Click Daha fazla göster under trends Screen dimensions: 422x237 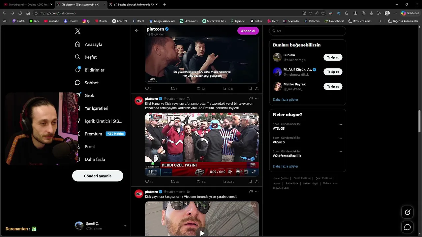286,166
